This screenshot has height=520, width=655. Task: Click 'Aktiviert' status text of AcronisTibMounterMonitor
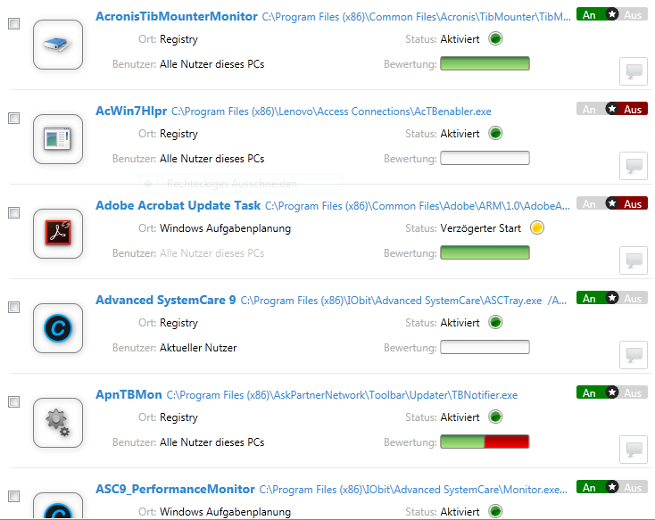pos(460,39)
